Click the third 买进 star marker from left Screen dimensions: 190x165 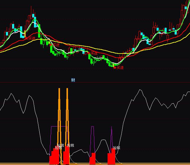(x=89, y=53)
